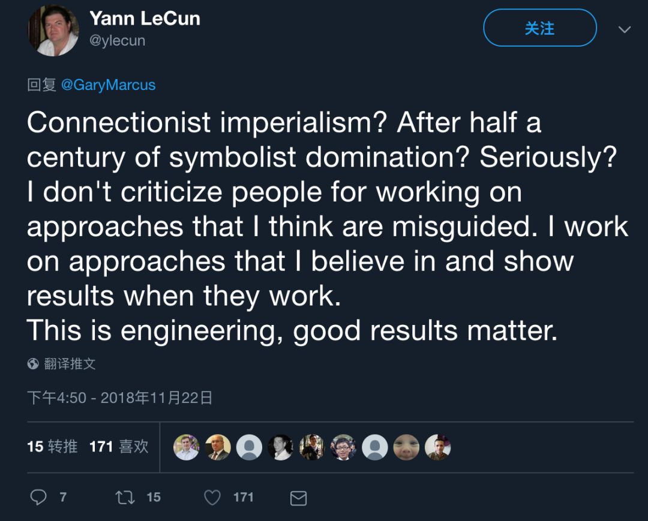Open the Yann LeCun display name
This screenshot has width=648, height=521.
pyautogui.click(x=145, y=19)
